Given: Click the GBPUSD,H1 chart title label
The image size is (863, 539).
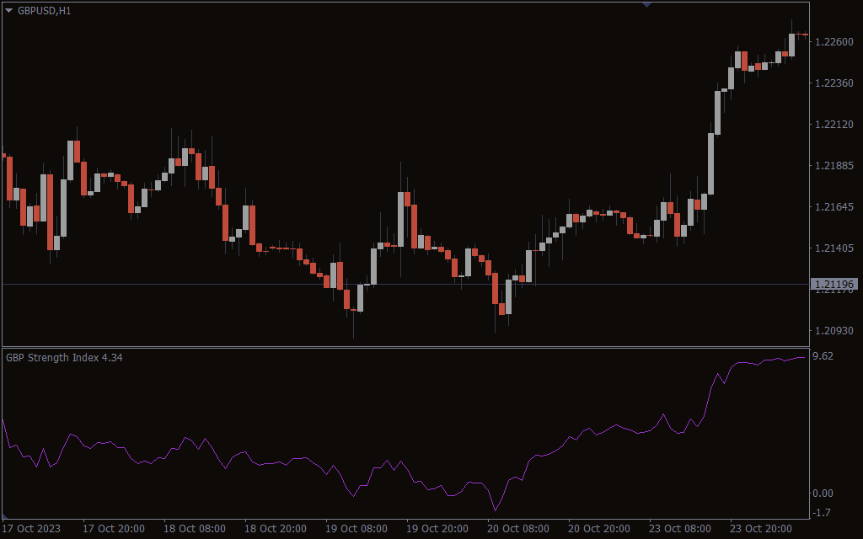Looking at the screenshot, I should [45, 10].
